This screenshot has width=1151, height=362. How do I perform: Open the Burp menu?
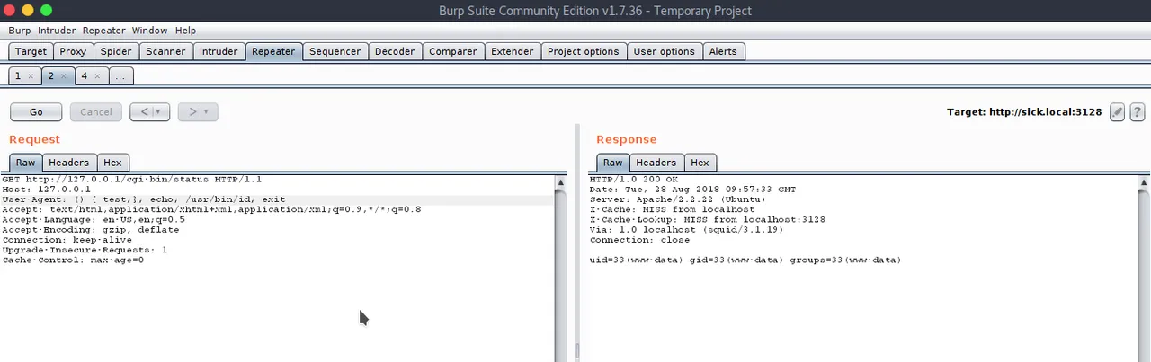click(19, 31)
